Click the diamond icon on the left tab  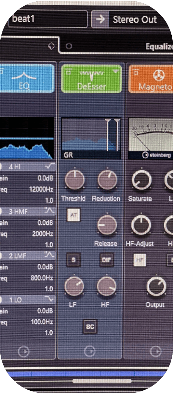[x=51, y=46]
